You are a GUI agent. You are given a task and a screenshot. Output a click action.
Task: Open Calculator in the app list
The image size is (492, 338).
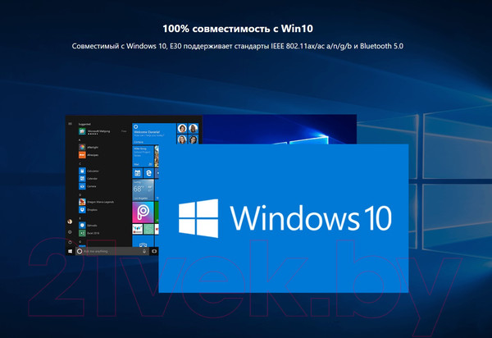click(x=89, y=171)
